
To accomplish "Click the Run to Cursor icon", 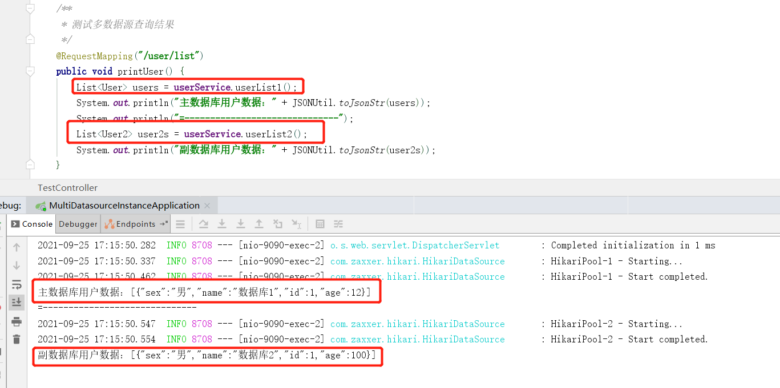I will coord(296,224).
